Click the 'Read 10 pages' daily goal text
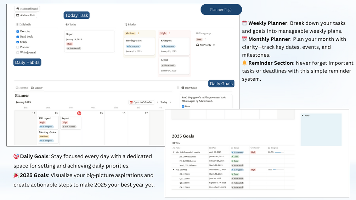The image size is (356, 200). click(x=204, y=99)
